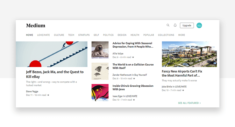Open the teal user avatar menu
Image resolution: width=235 pixels, height=127 pixels.
click(199, 25)
